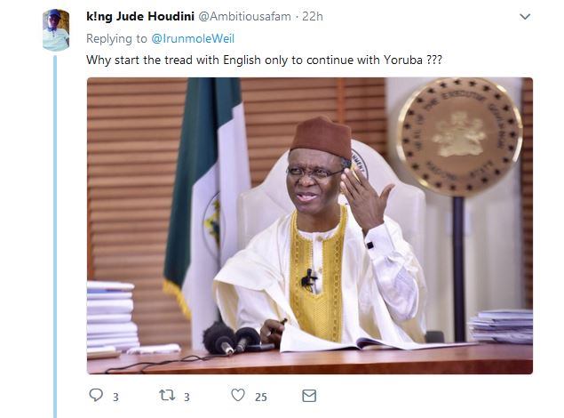Screen dimensions: 564x418
Task: Click the tweet text about Yoruba
Action: (x=264, y=60)
